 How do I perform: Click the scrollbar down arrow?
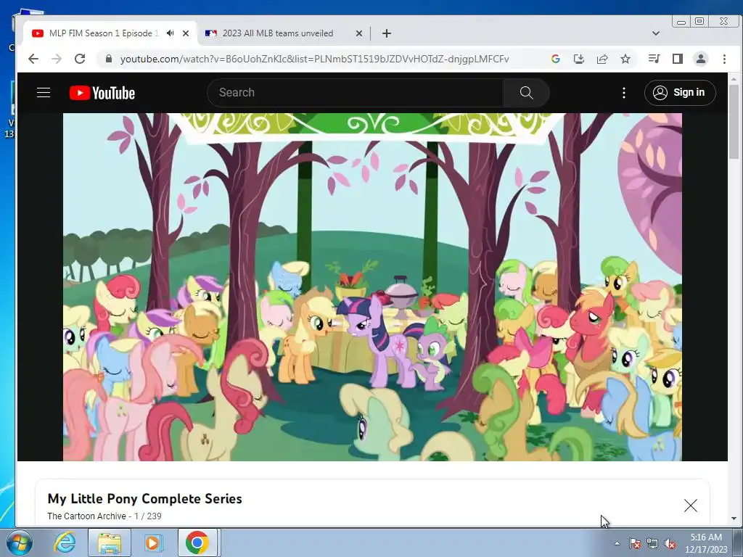734,519
